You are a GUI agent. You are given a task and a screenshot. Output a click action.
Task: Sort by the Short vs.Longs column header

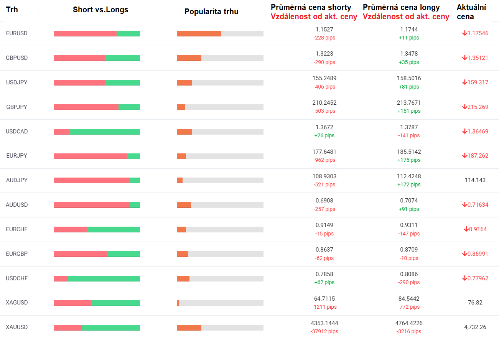(x=100, y=10)
